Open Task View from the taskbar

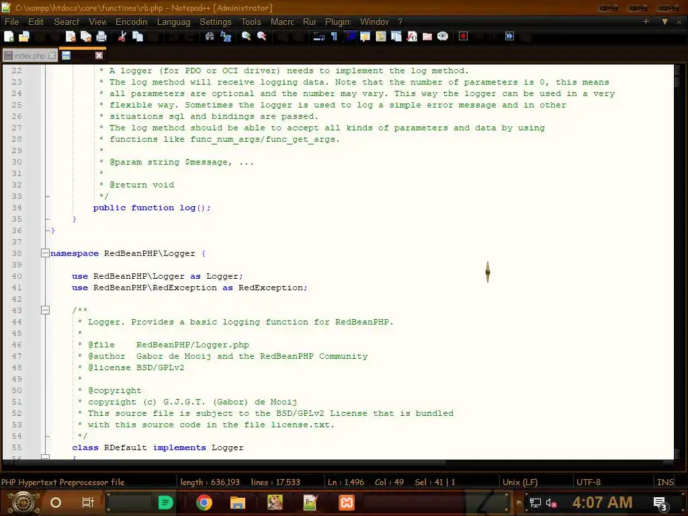pyautogui.click(x=88, y=503)
